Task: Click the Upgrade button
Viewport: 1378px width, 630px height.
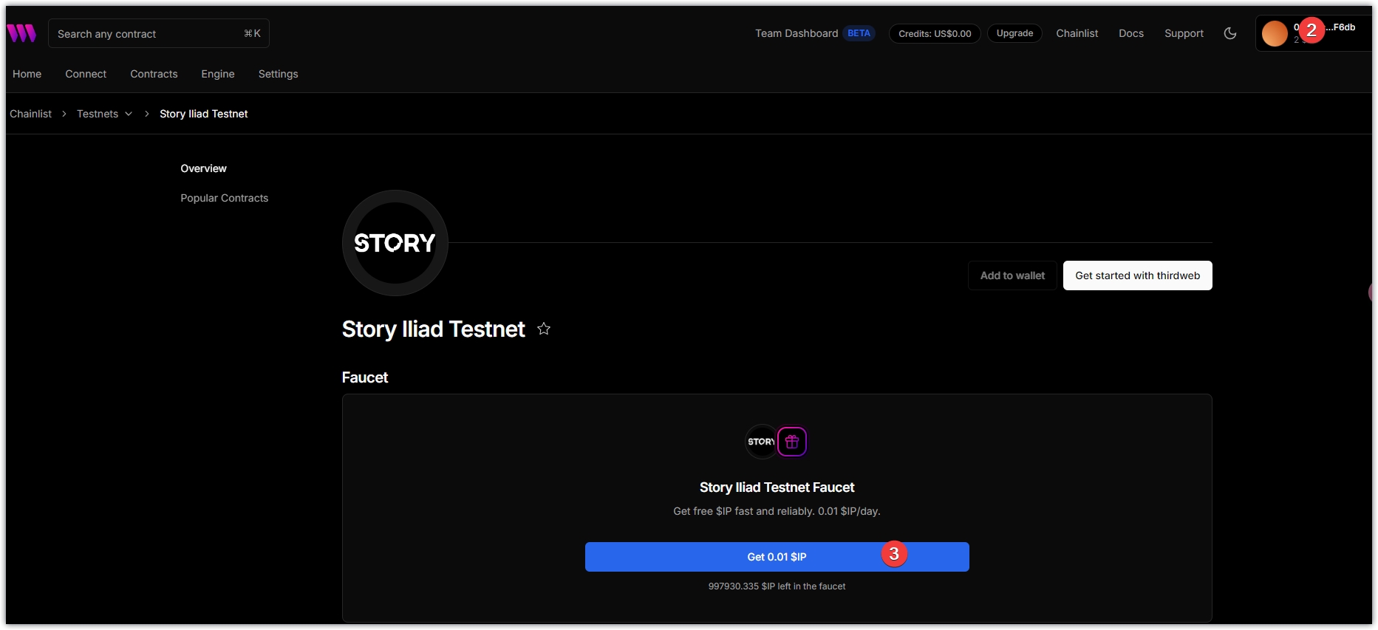Action: click(1014, 33)
